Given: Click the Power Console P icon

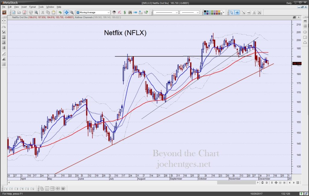Looking at the screenshot, I should (4, 12).
